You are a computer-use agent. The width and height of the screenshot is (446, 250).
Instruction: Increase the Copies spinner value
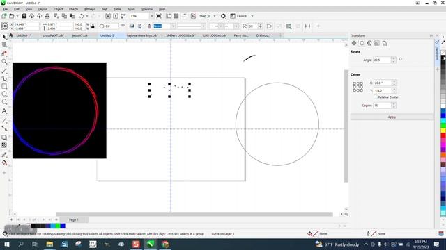click(394, 103)
